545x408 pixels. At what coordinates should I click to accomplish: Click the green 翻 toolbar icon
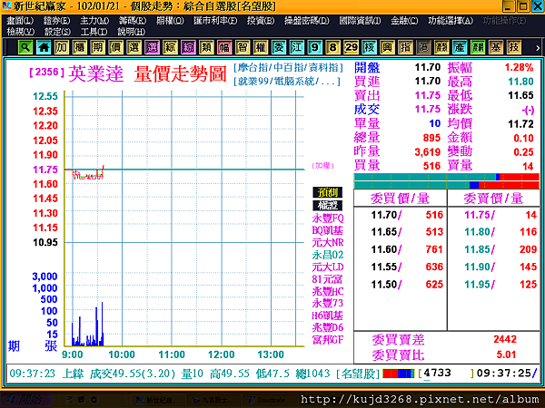pyautogui.click(x=478, y=47)
